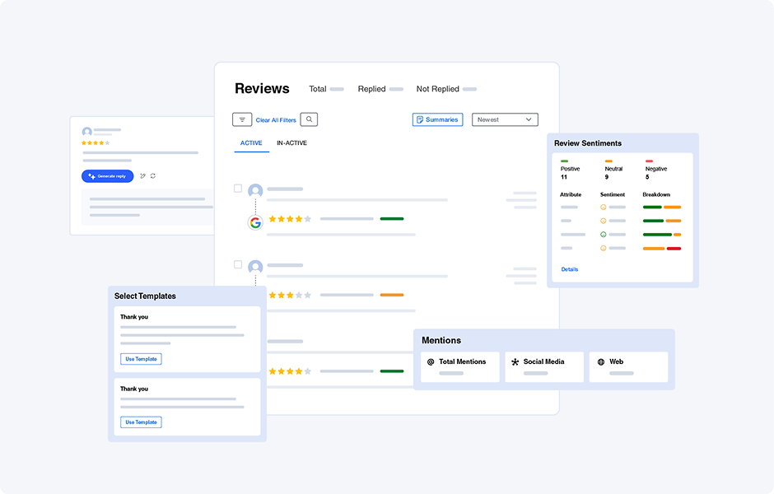Click Use Template in first Thank you card
Screen dimensions: 774x494
click(x=141, y=359)
